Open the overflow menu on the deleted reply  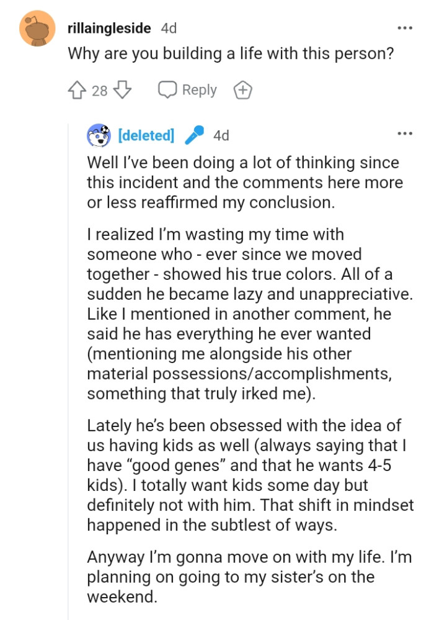click(405, 132)
